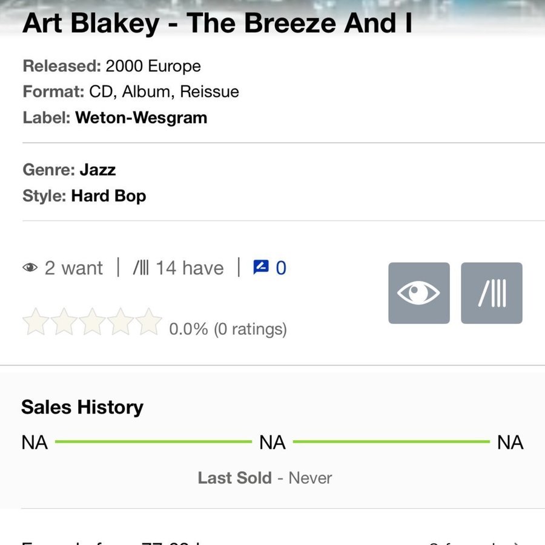Click small eye icon beside want count
The width and height of the screenshot is (545, 545).
(30, 268)
